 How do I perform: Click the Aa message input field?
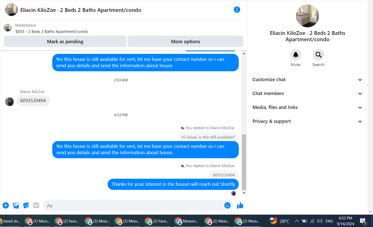click(x=133, y=206)
